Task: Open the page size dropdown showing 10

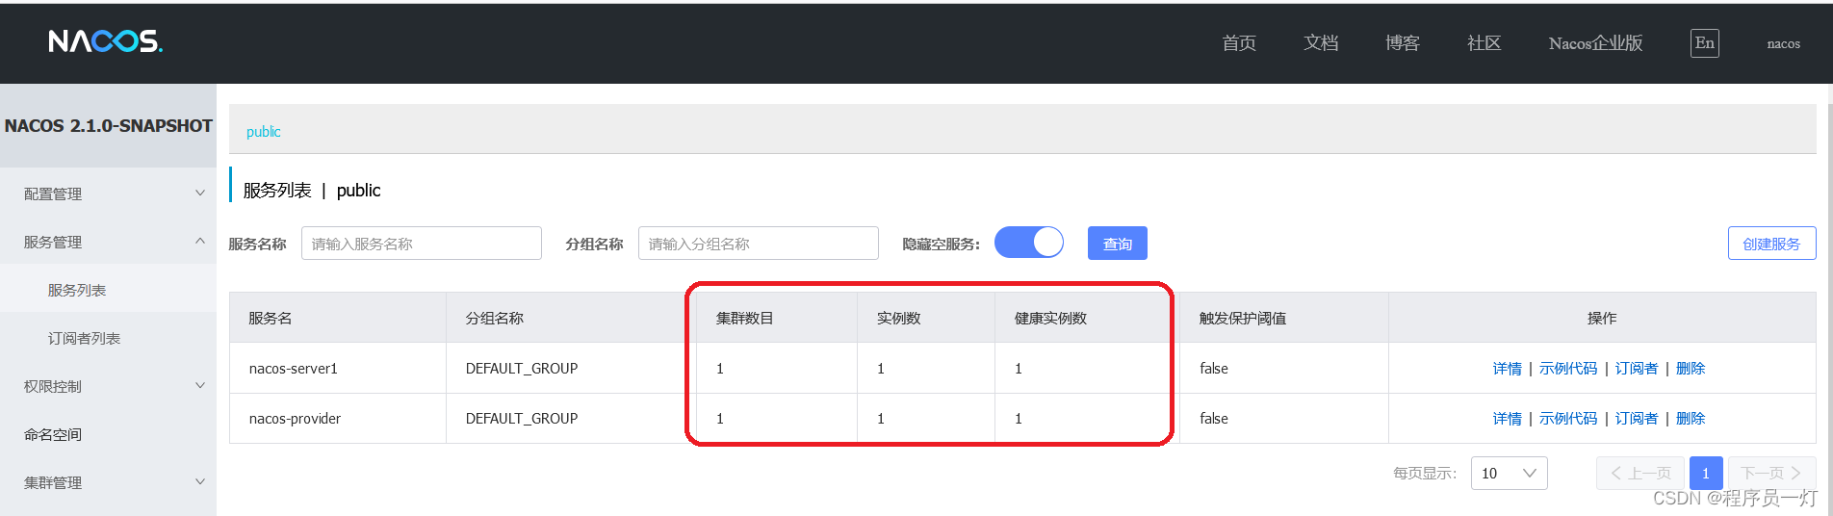Action: tap(1509, 473)
